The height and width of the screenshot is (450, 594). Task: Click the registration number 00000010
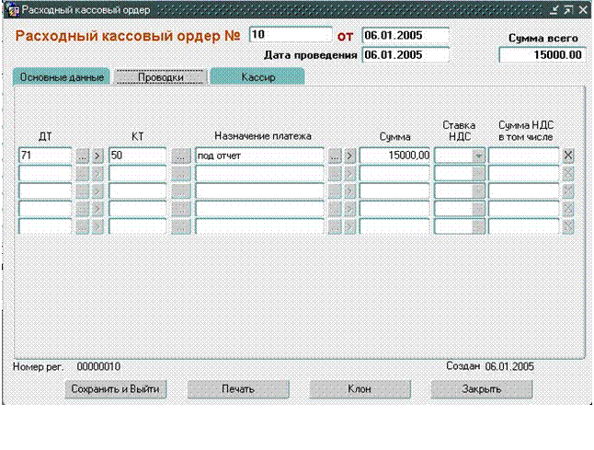[x=98, y=366]
